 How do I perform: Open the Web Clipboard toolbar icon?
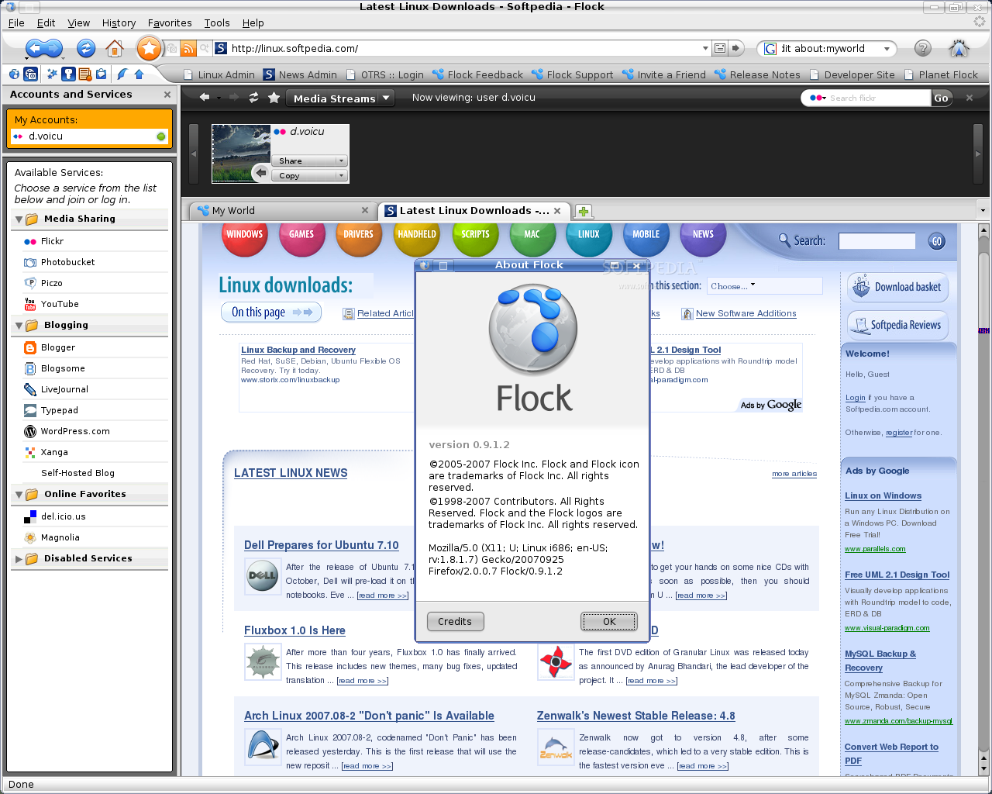coord(101,74)
